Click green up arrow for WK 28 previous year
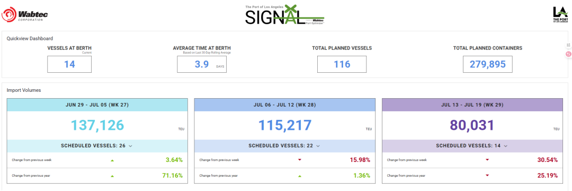Screen dimensions: 572x191 (300, 176)
